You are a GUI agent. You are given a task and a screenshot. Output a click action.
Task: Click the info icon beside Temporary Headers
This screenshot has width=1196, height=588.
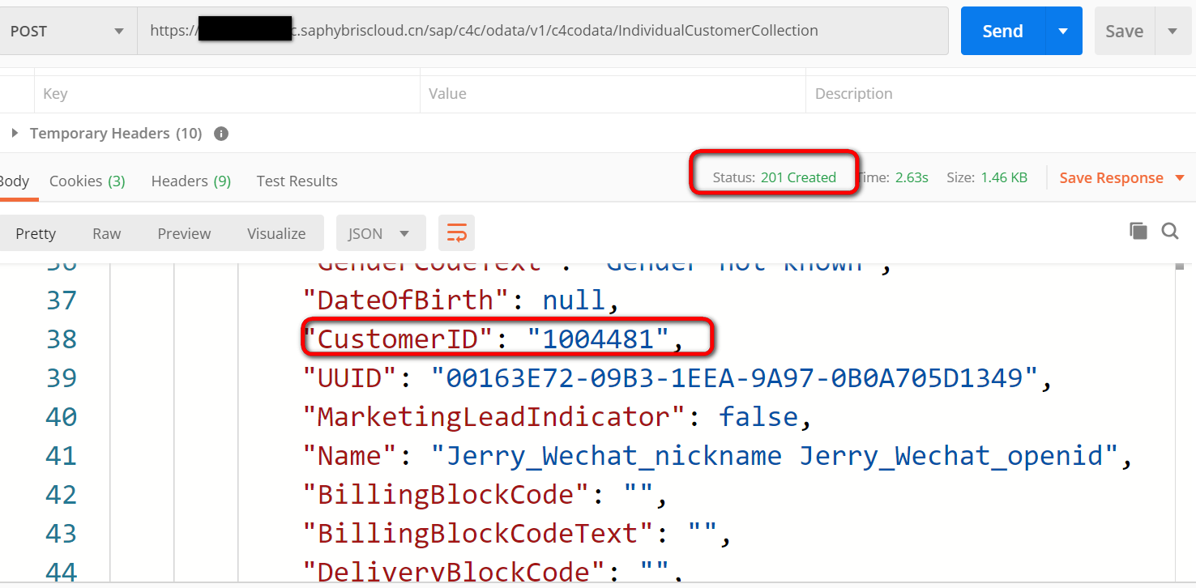[221, 134]
